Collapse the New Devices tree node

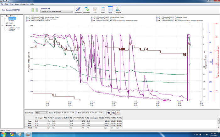point(2,16)
